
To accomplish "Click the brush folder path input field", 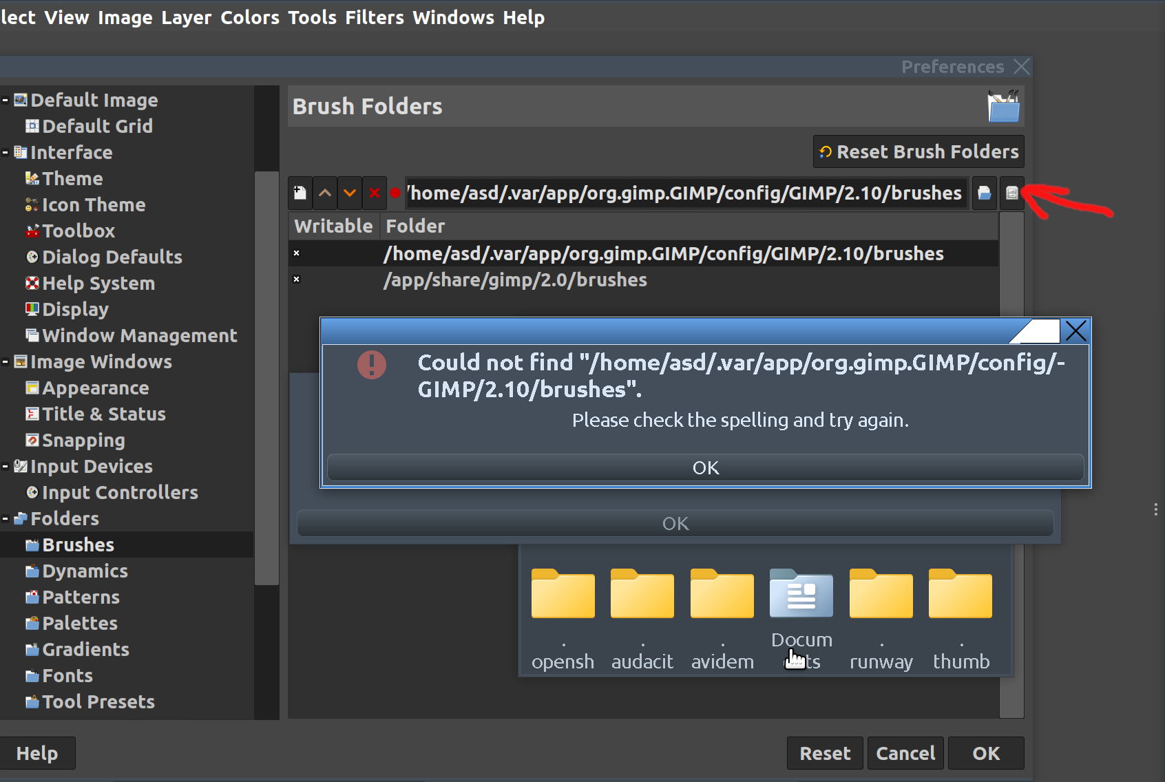I will (687, 193).
